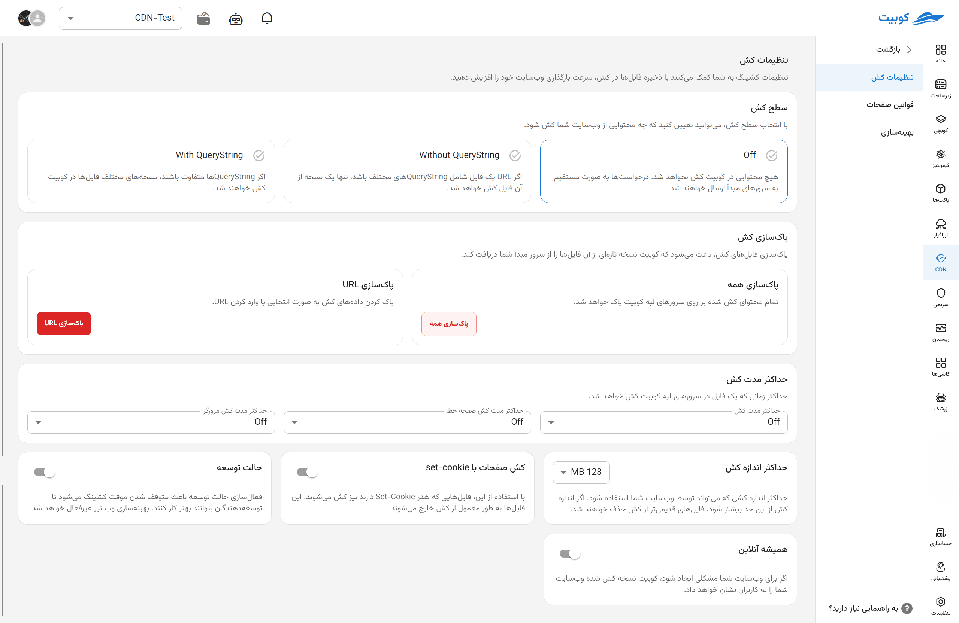Open the CDN sidebar icon

coord(941,262)
